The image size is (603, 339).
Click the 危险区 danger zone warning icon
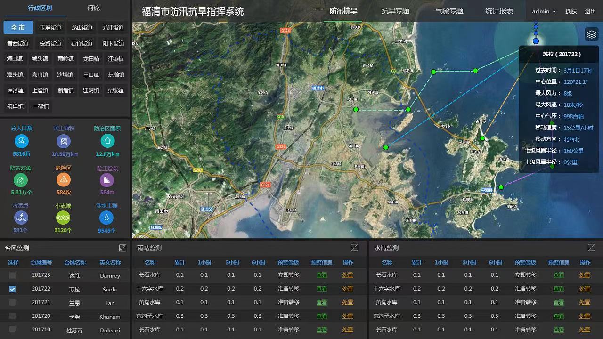[x=63, y=178]
